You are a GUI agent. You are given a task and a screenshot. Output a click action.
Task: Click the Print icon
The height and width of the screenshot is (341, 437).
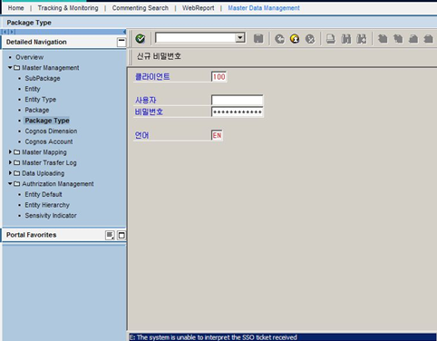click(331, 39)
